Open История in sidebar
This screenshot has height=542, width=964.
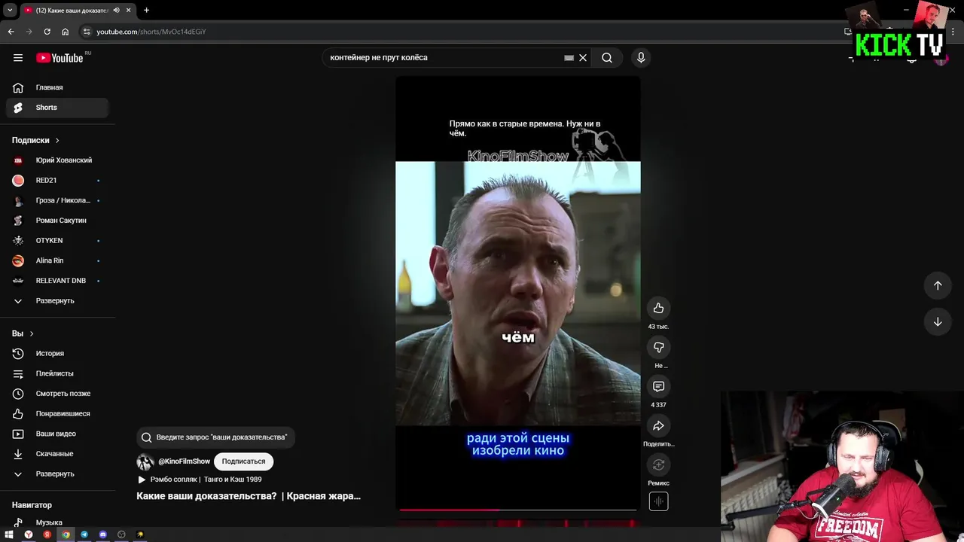point(57,354)
